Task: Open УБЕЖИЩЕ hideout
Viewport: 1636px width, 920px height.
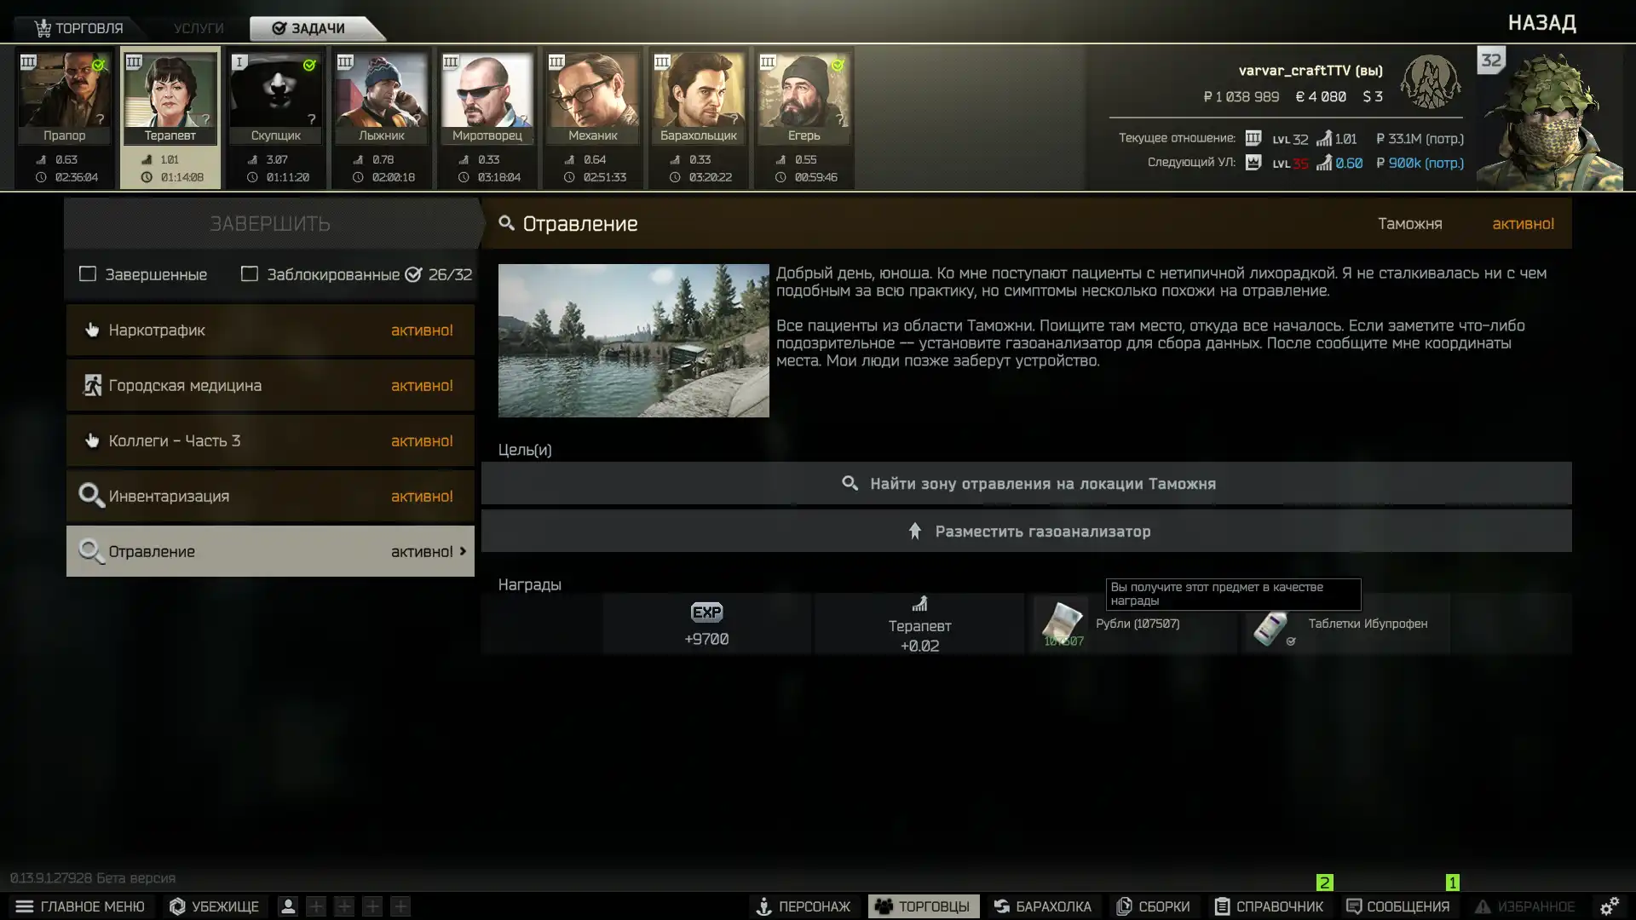Action: click(214, 906)
